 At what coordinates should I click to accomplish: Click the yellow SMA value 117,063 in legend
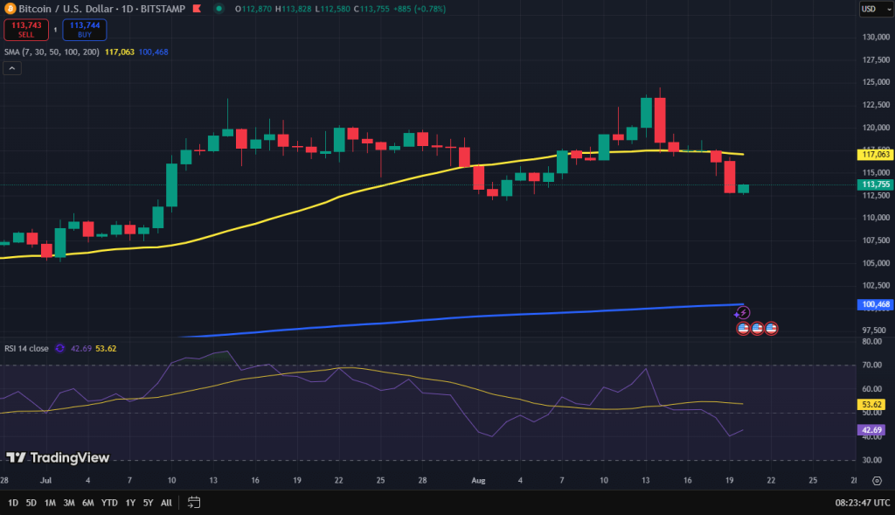tap(119, 52)
